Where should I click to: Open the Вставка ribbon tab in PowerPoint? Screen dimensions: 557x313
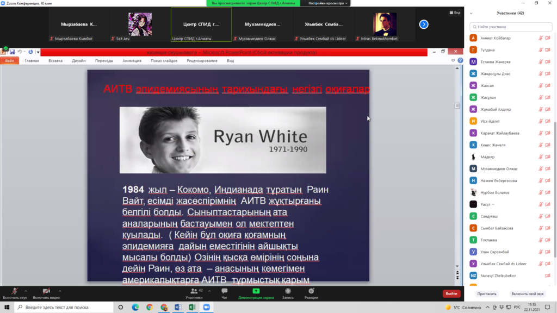click(55, 61)
